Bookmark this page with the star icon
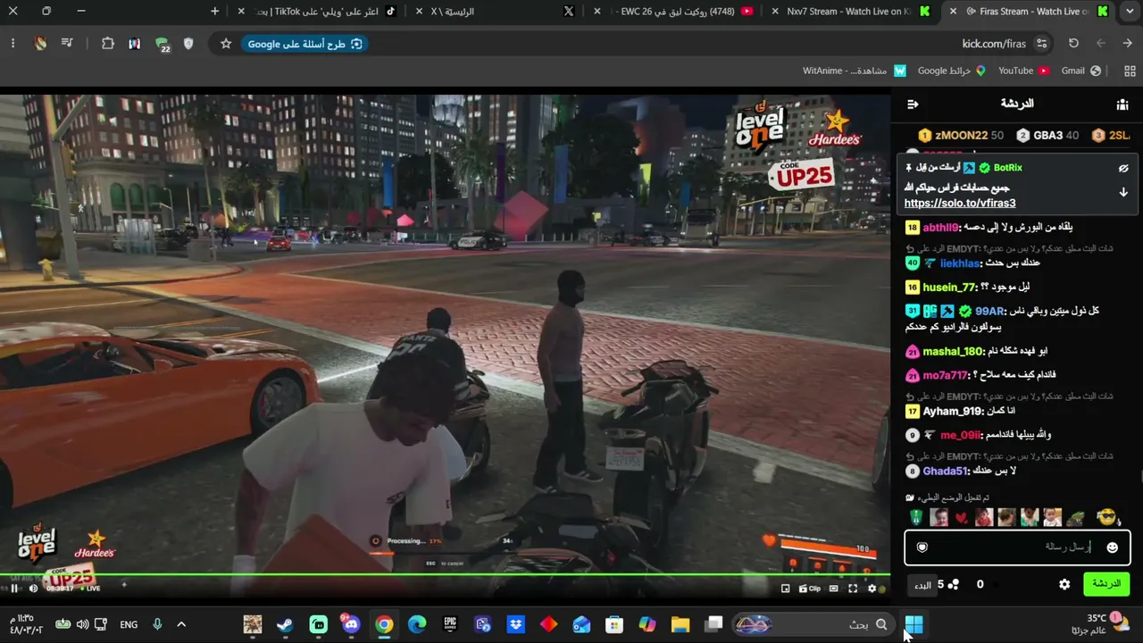 tap(226, 44)
